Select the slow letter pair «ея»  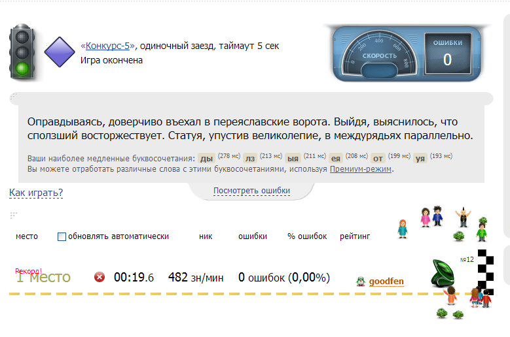point(336,158)
